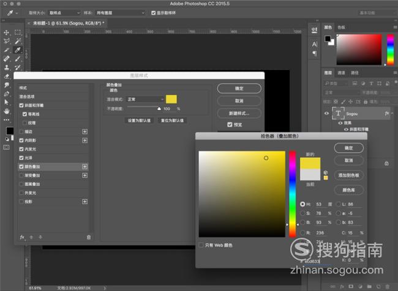The height and width of the screenshot is (291, 398).
Task: Click 取消 in the color picker
Action: coord(349,160)
